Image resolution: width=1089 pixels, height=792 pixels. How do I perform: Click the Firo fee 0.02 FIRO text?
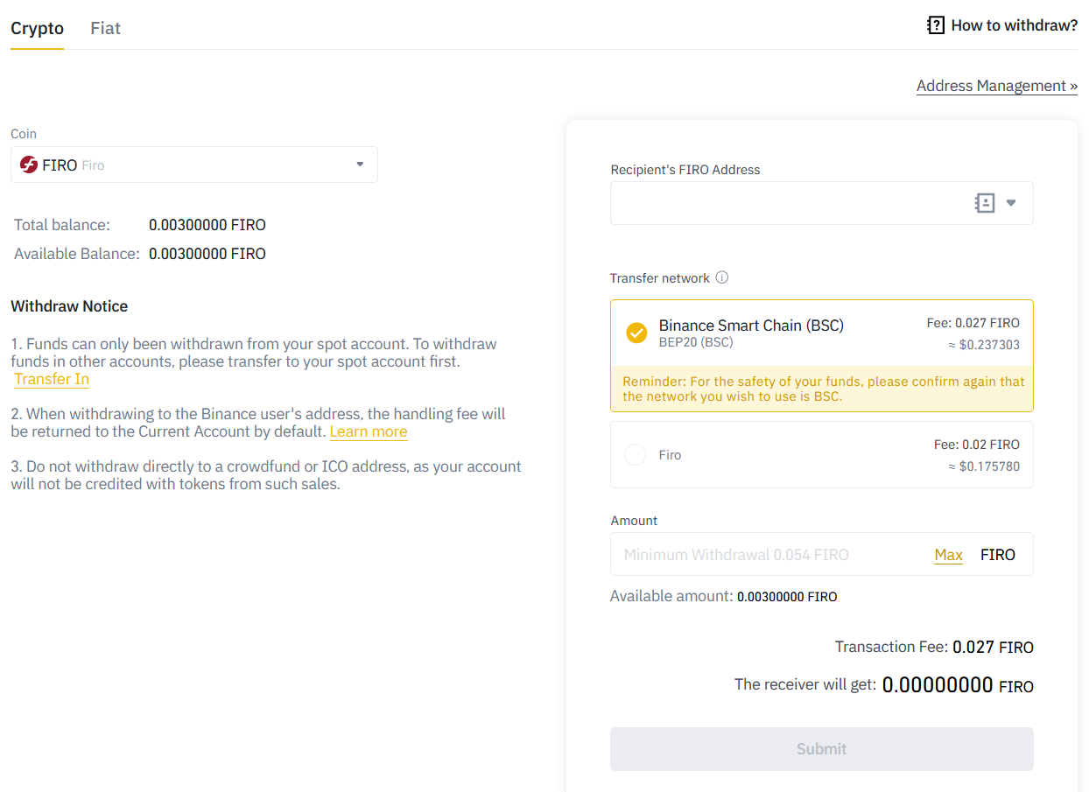click(977, 445)
